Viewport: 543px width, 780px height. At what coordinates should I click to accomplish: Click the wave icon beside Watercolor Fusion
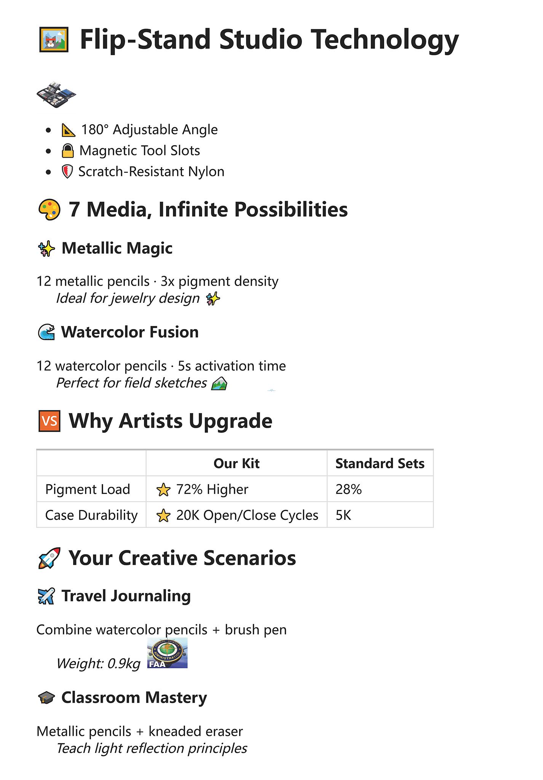pos(46,332)
